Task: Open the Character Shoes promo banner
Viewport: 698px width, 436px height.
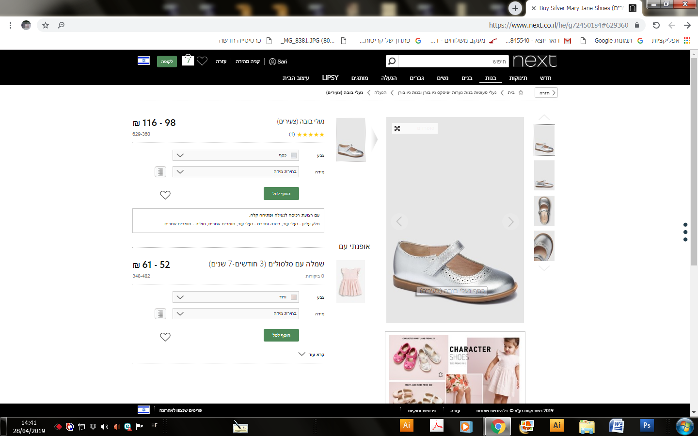Action: (x=455, y=368)
